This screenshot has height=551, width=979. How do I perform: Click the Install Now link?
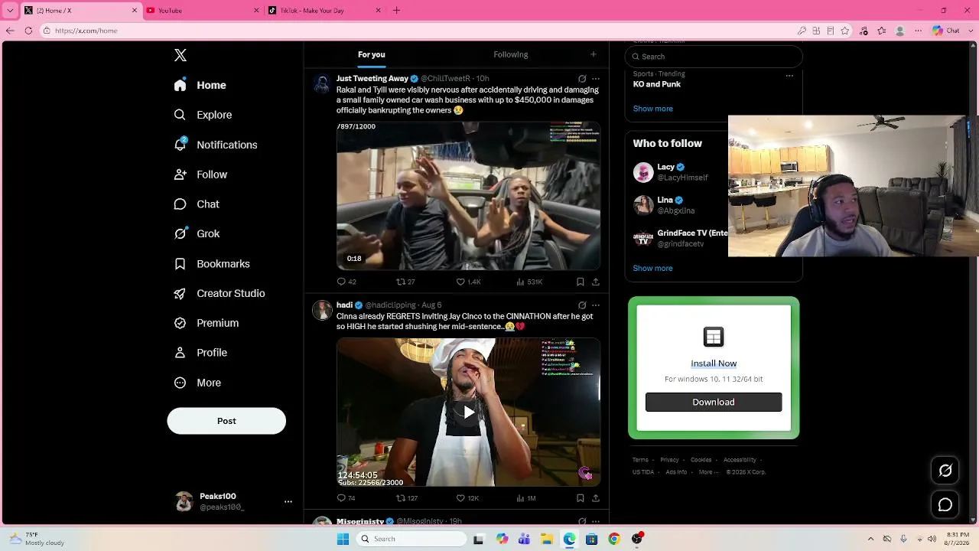[714, 364]
